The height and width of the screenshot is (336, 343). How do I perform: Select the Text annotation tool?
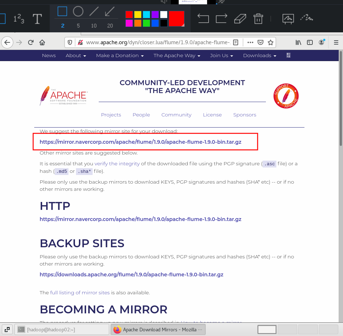click(37, 19)
